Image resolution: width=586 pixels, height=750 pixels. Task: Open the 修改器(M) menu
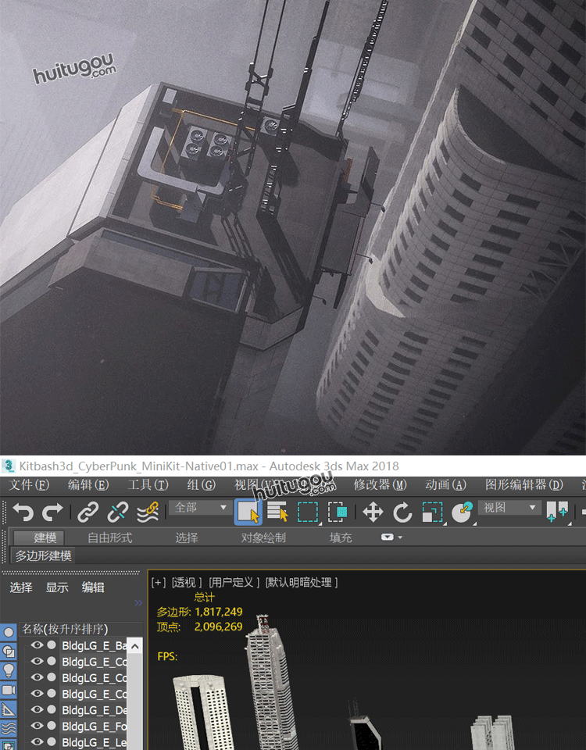[x=380, y=485]
